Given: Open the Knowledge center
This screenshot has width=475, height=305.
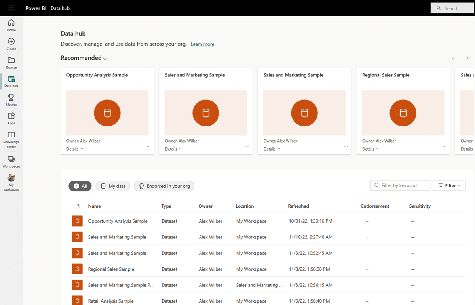Looking at the screenshot, I should point(11,139).
